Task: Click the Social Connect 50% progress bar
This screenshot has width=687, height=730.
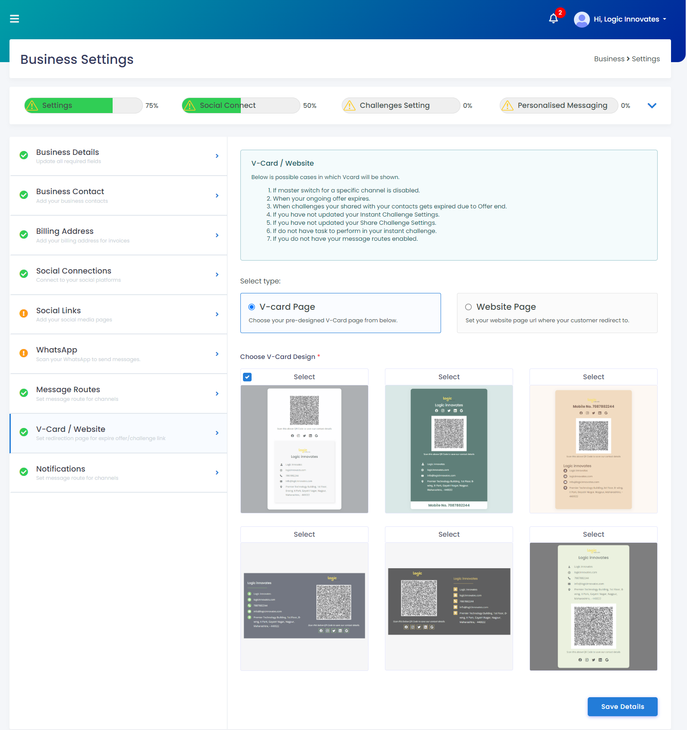Action: click(241, 105)
